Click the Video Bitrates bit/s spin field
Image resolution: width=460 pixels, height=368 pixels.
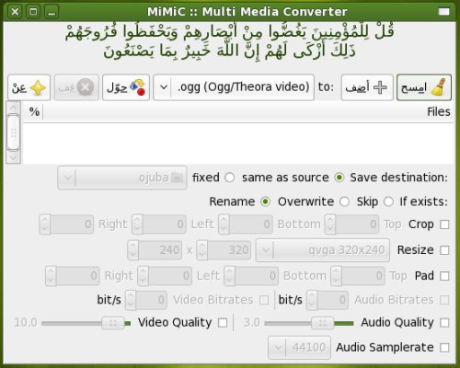point(146,300)
